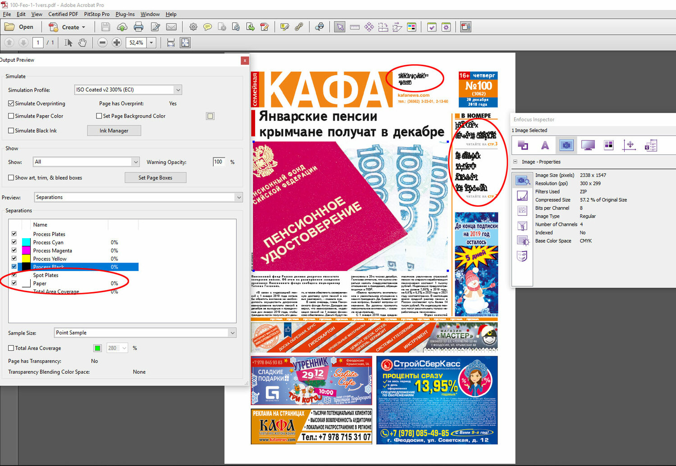Enable Simulate Black Ink checkbox
Viewport: 676px width, 466px height.
tap(11, 131)
